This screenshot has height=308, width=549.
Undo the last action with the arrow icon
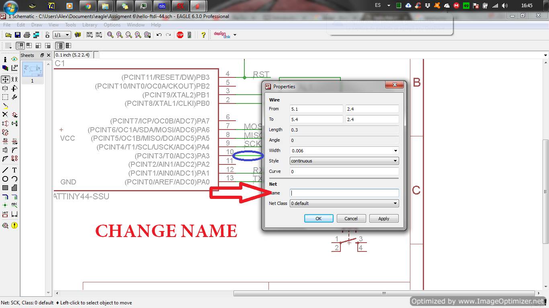(159, 35)
